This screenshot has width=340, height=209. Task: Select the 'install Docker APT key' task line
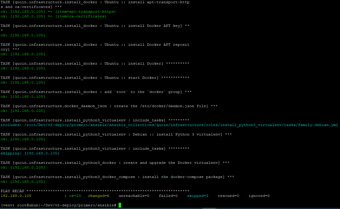[x=95, y=26]
